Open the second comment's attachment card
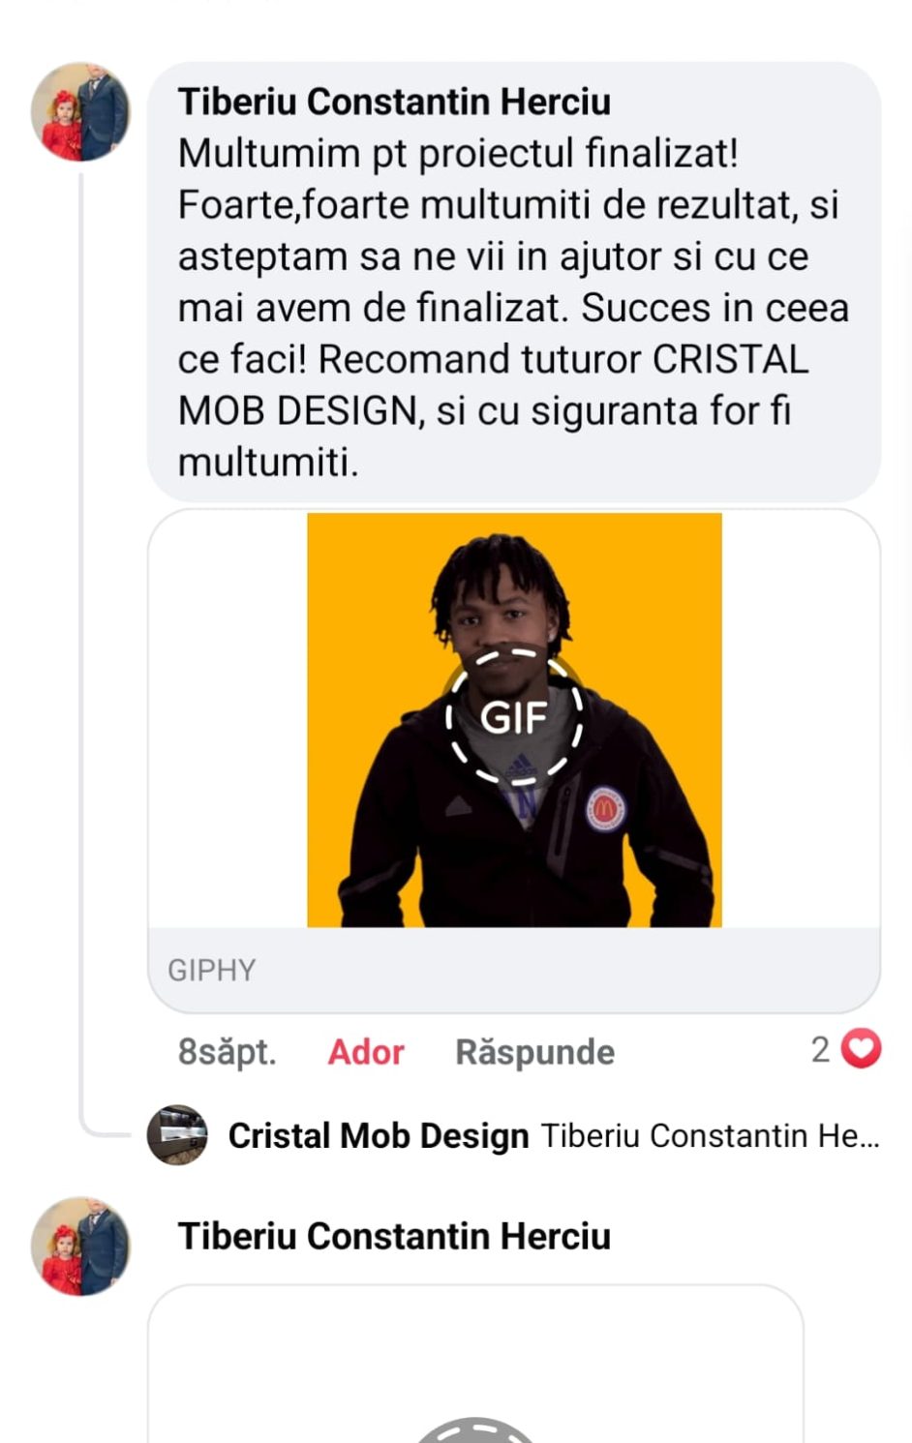The width and height of the screenshot is (912, 1443). pos(475,1365)
